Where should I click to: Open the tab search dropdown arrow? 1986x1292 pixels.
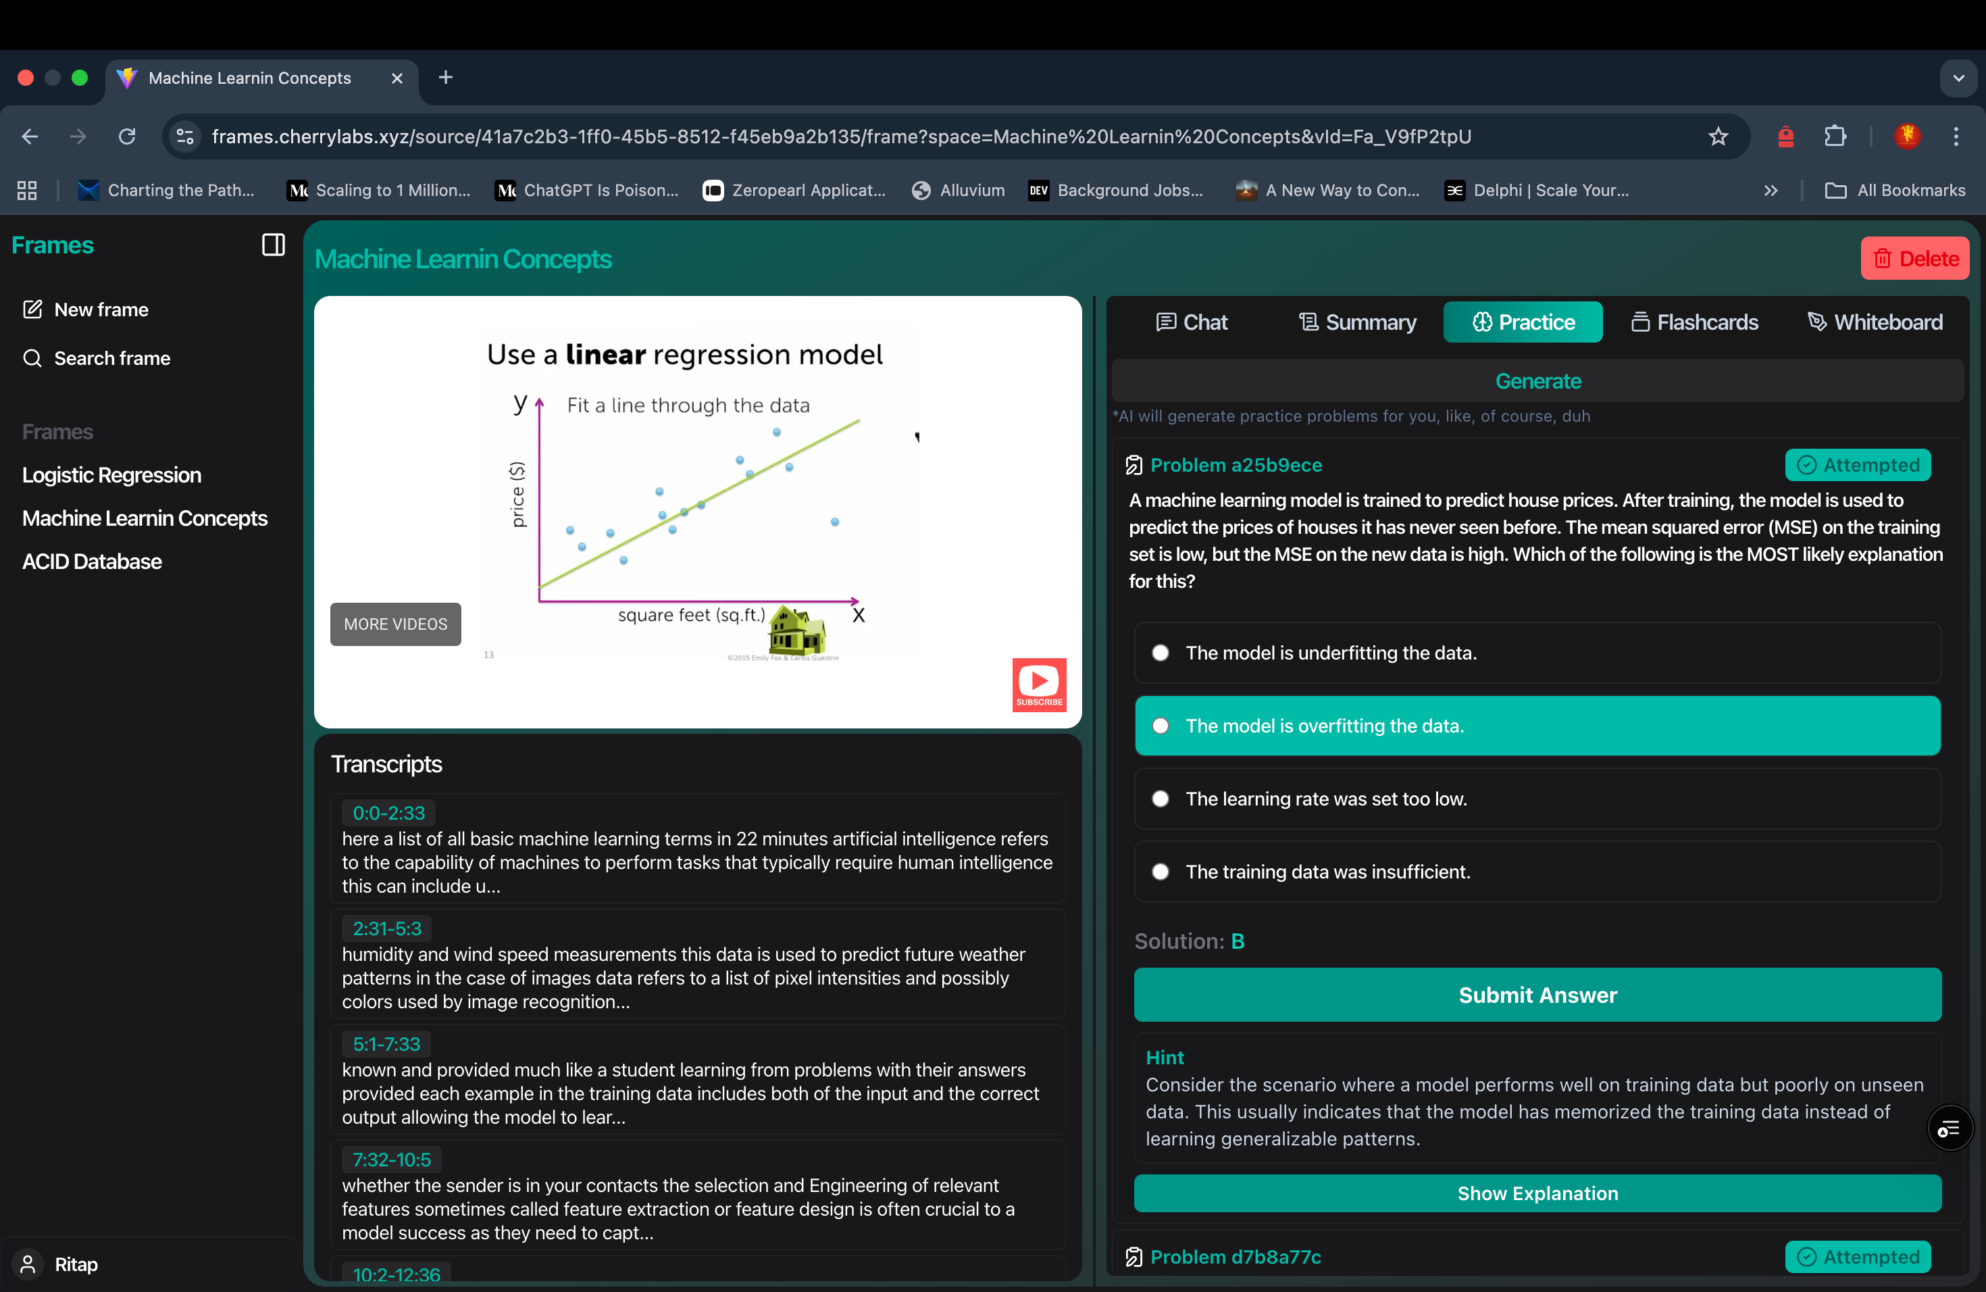click(x=1958, y=78)
